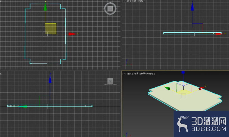
Task: Grab the blue Z-axis arrow in Left viewport
Action: 50,79
